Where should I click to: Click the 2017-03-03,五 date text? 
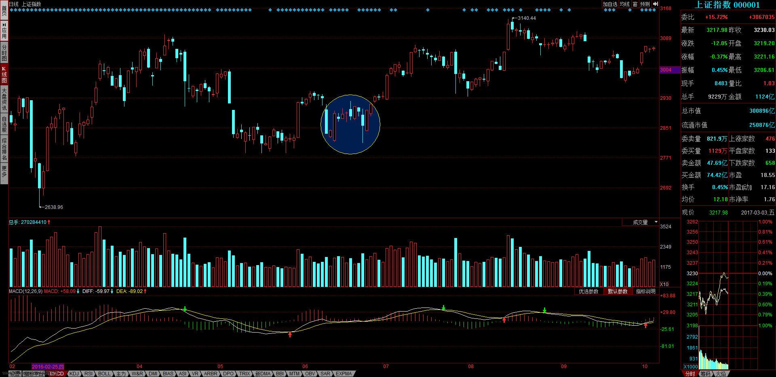click(x=758, y=213)
